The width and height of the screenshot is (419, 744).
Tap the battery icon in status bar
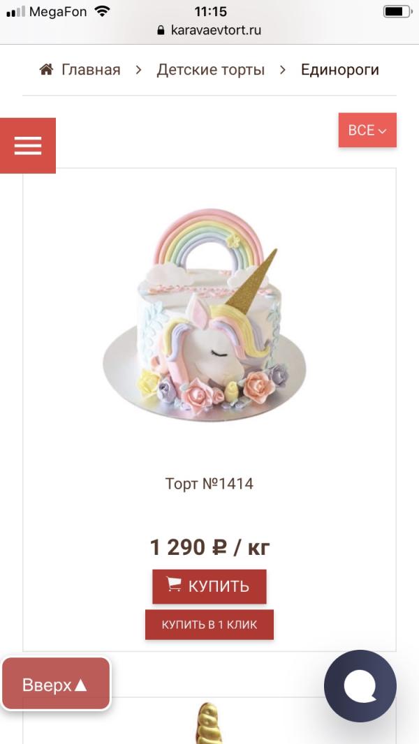[397, 11]
